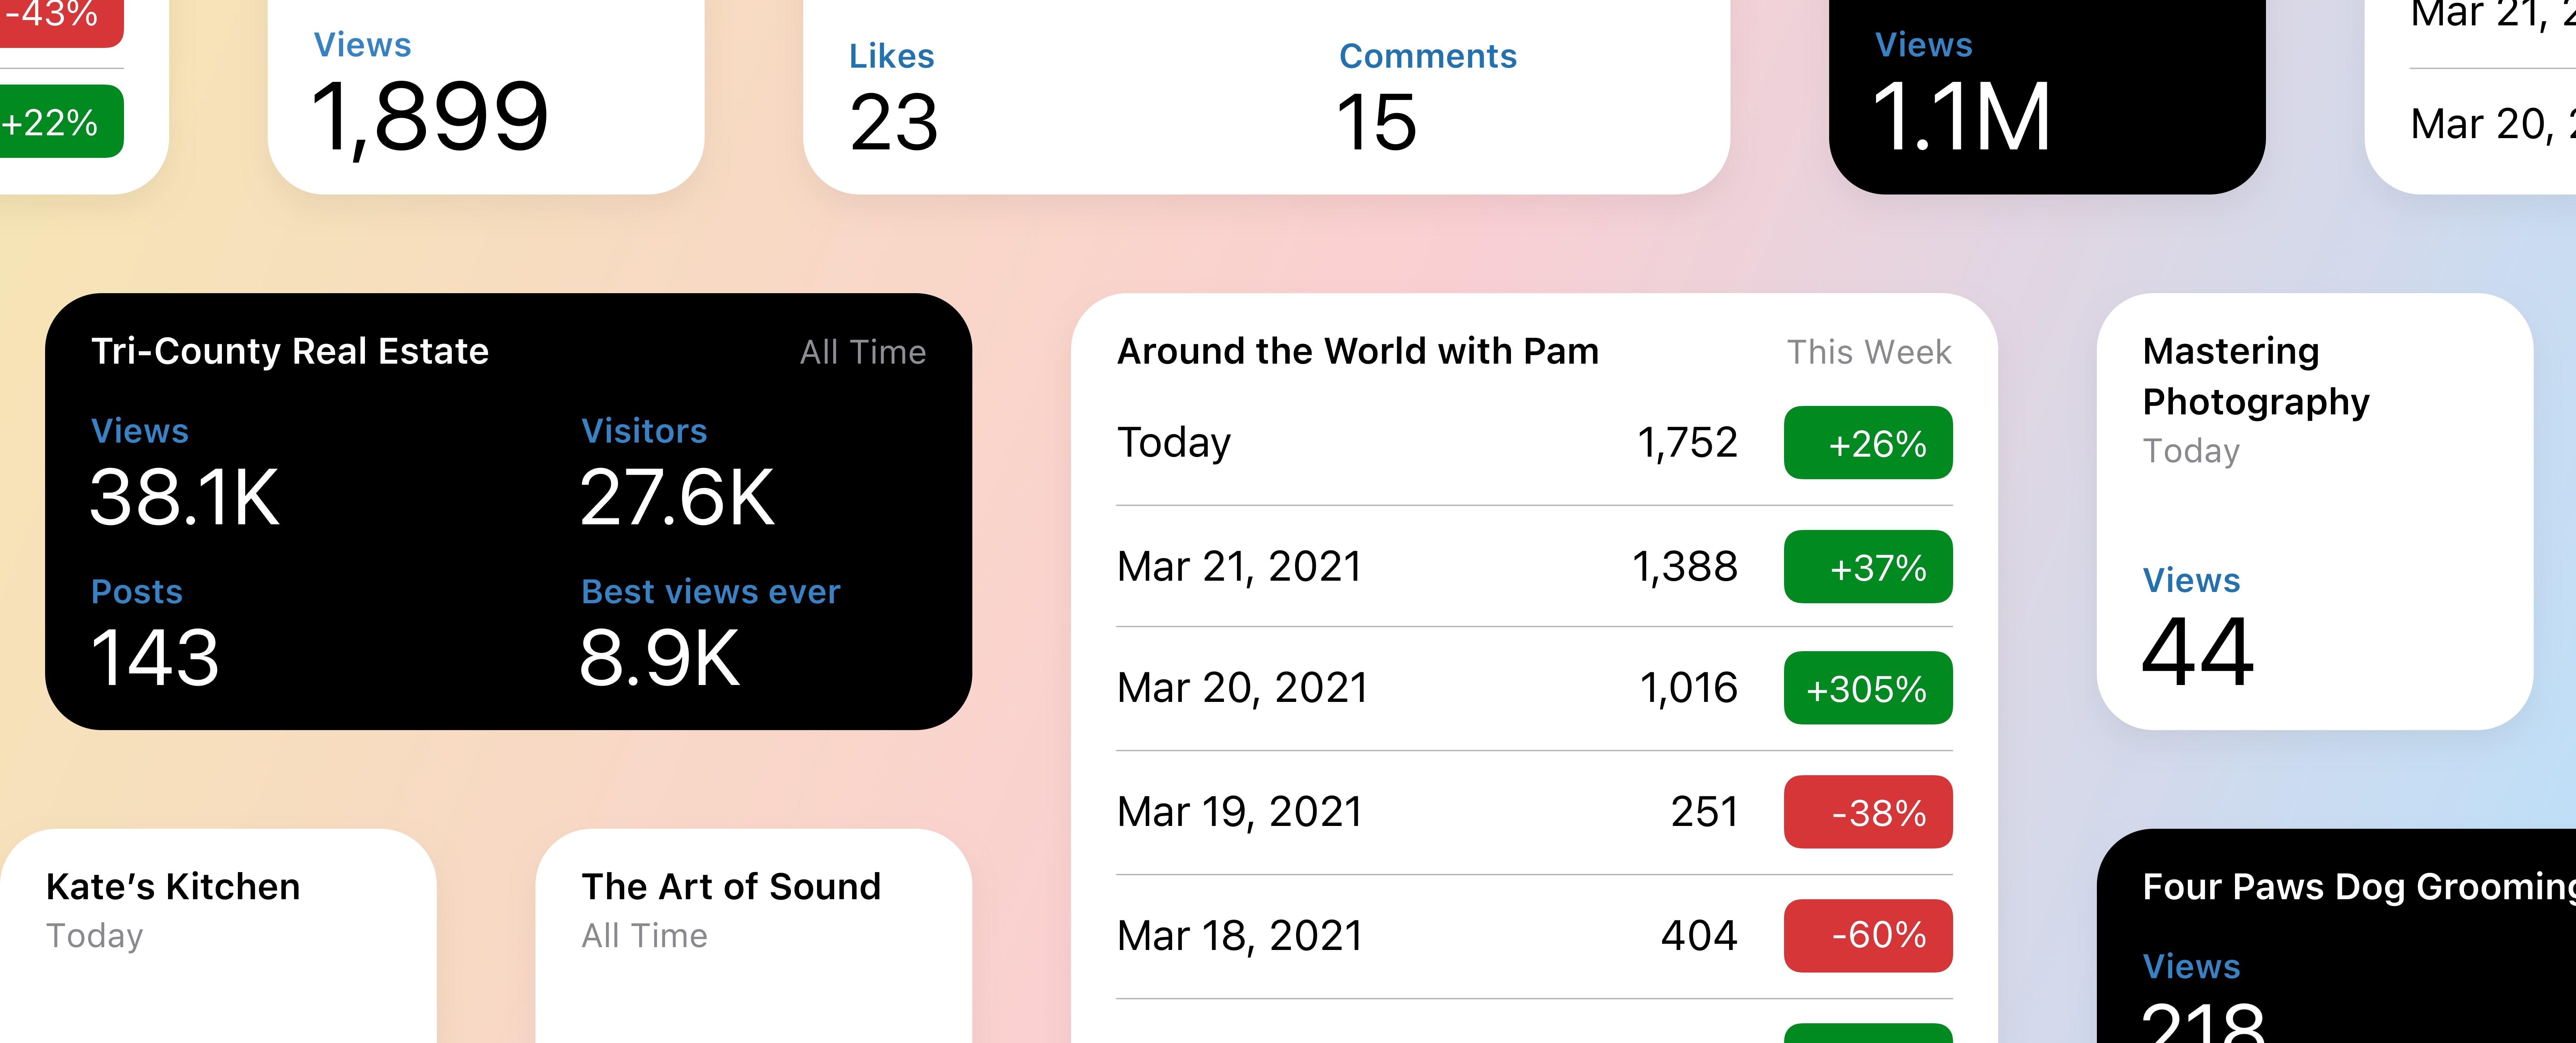2576x1043 pixels.
Task: Click the +305% growth badge for Mar 20
Action: [1871, 686]
